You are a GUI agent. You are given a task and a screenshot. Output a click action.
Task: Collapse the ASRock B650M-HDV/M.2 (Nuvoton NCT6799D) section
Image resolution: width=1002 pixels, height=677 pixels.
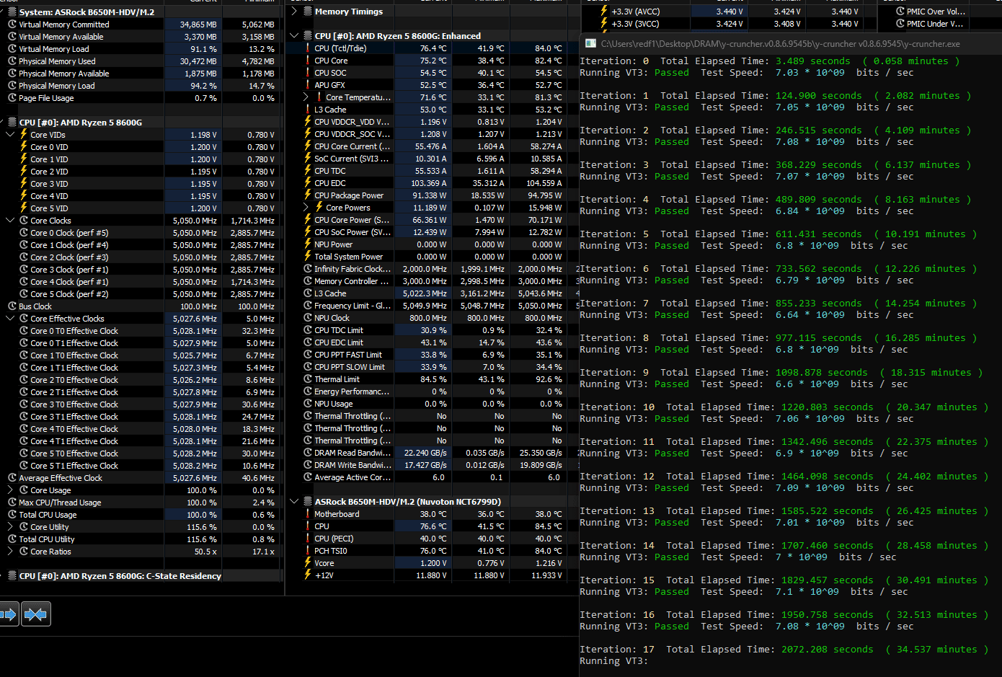[294, 502]
